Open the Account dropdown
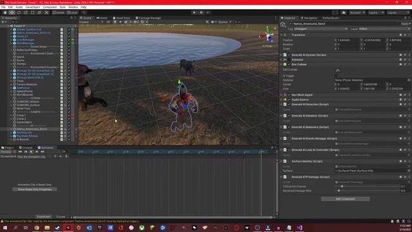Image resolution: width=412 pixels, height=232 pixels. point(357,12)
